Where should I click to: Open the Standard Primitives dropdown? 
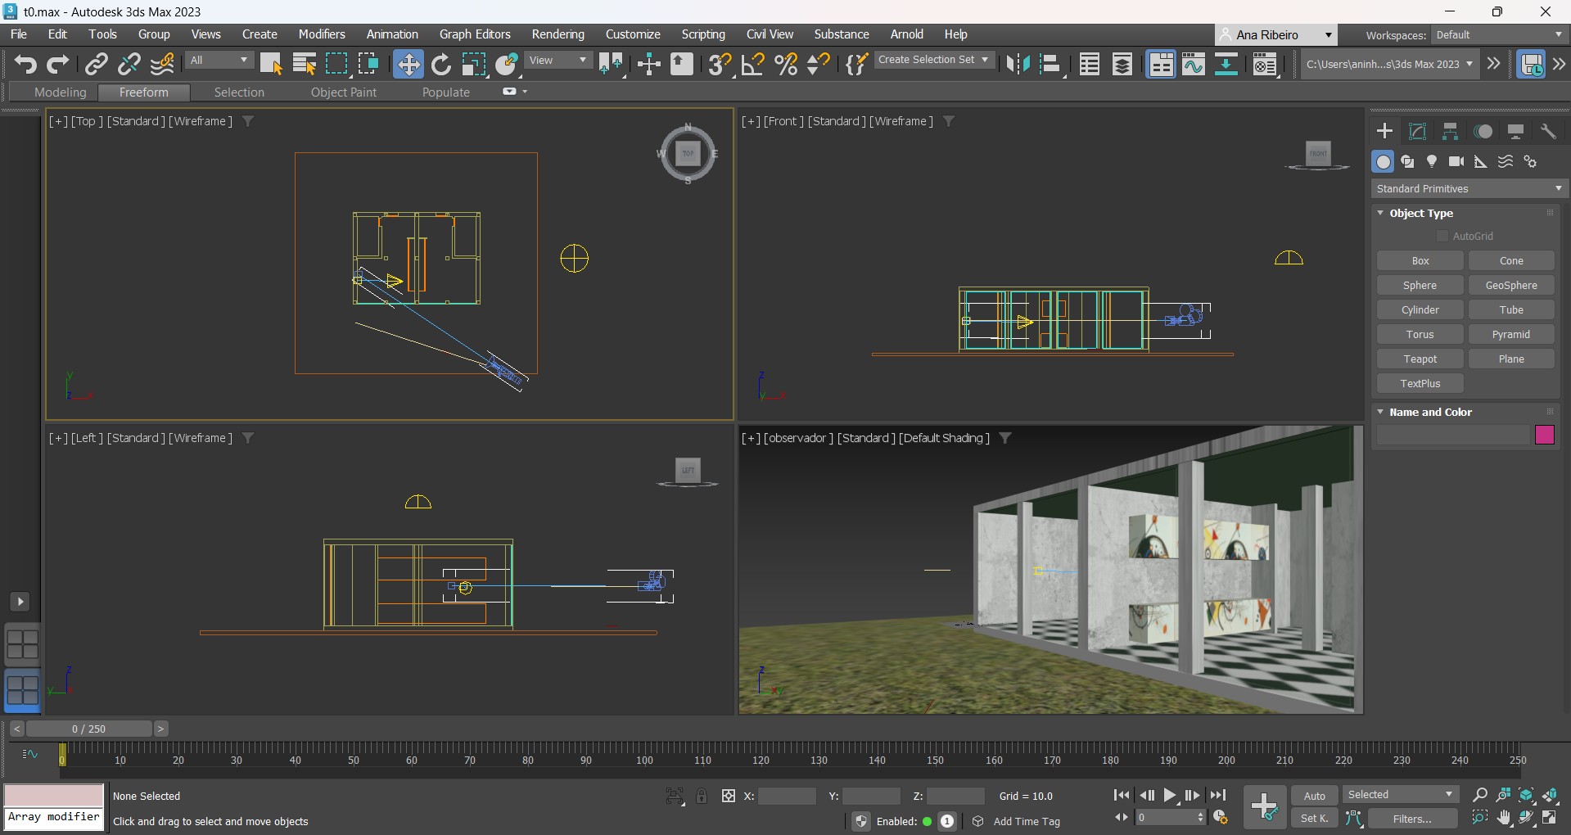point(1469,188)
